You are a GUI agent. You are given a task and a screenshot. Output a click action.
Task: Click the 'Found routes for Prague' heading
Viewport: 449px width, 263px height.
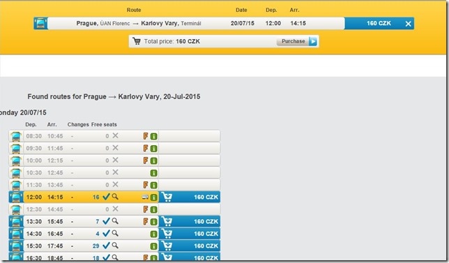114,96
